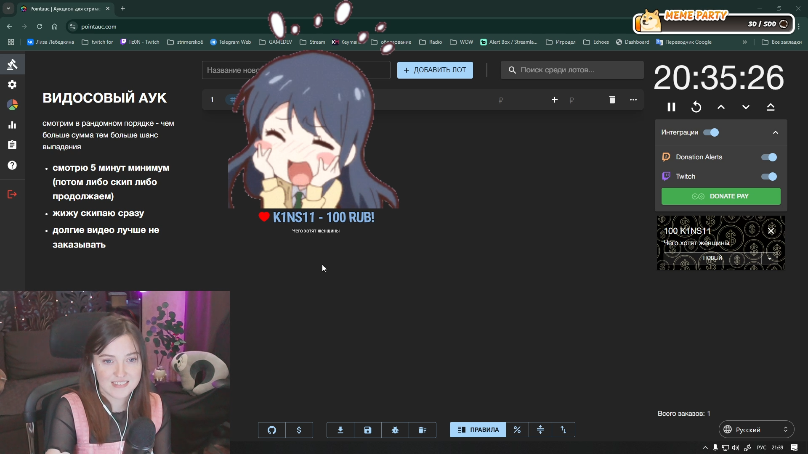Viewport: 808px width, 454px height.
Task: Open settings gear in left sidebar
Action: click(12, 84)
